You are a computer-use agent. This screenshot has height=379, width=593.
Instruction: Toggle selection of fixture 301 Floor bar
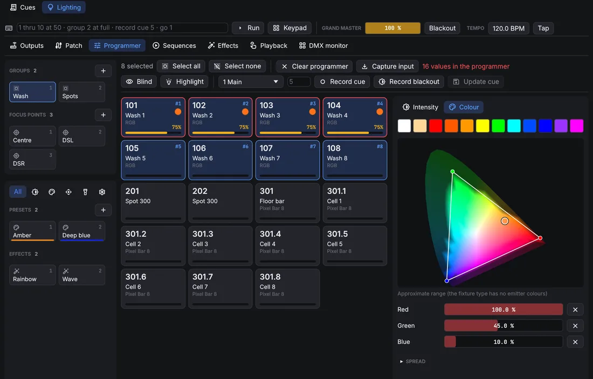287,203
